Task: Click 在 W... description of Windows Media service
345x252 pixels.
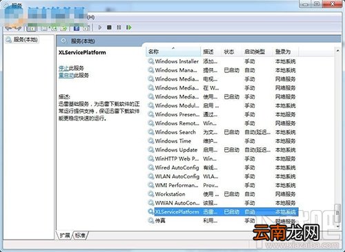Action: pos(211,88)
